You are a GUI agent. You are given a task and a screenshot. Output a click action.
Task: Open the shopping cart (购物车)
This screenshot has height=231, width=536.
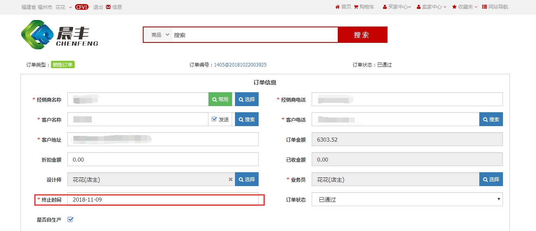(364, 7)
